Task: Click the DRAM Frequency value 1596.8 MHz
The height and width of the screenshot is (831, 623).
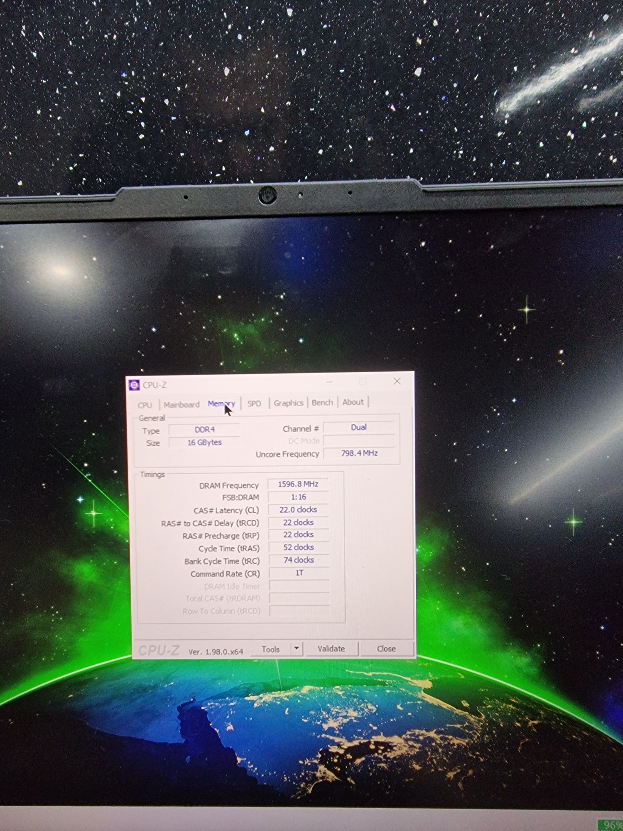Action: pos(298,484)
